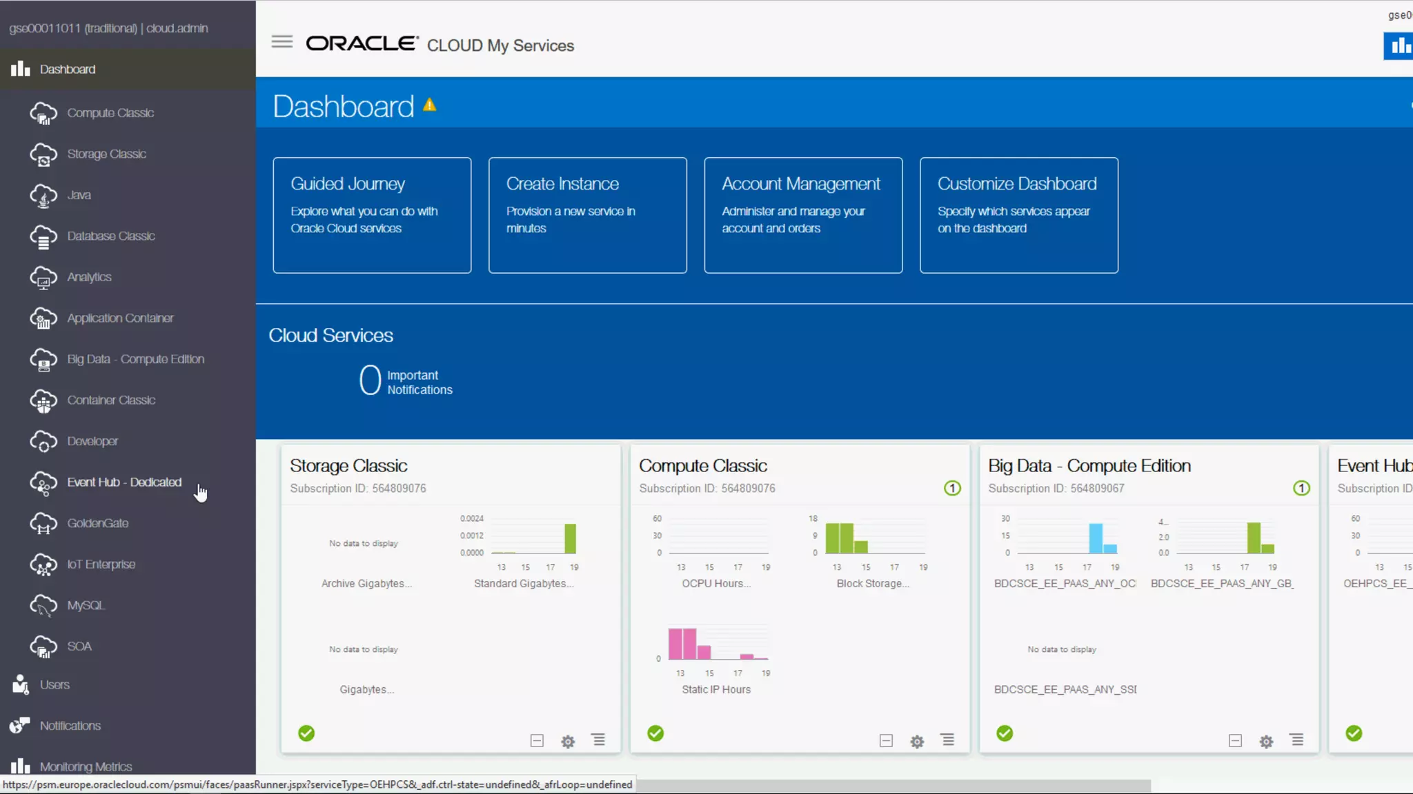The width and height of the screenshot is (1413, 794).
Task: Open Storage Classic tile action menu
Action: pos(598,740)
